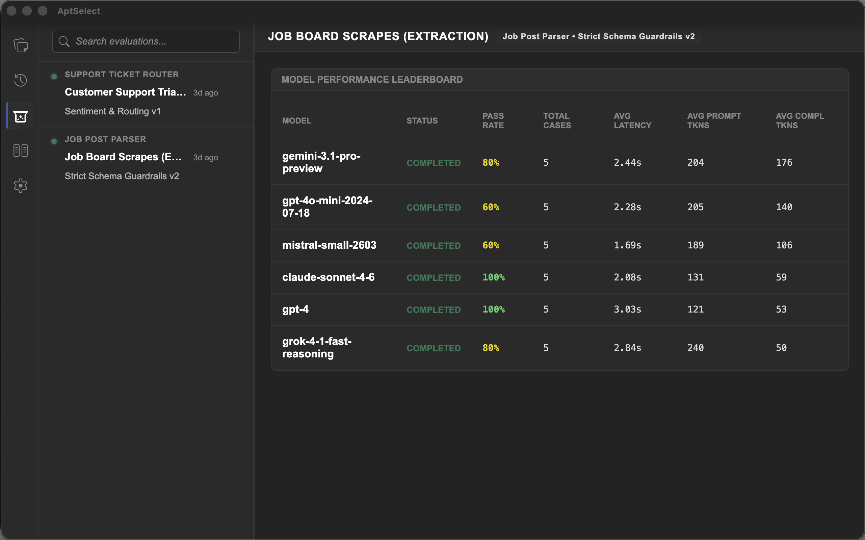Click the 59 completion tokens value

[781, 277]
